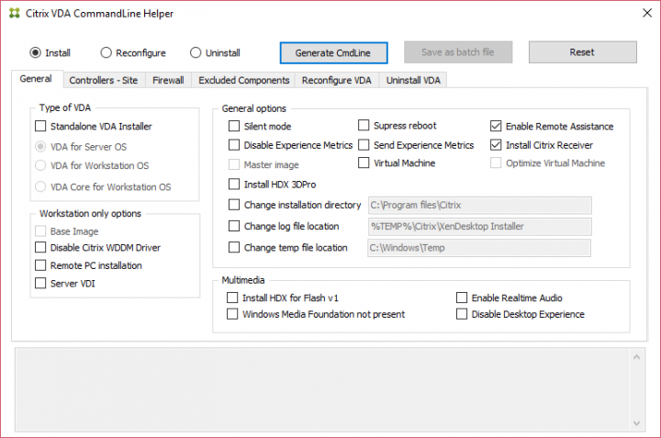Select VDA for Server OS option

[x=40, y=147]
